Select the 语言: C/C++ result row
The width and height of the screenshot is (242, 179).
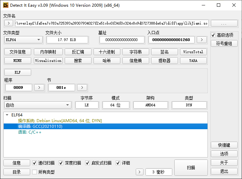pyautogui.click(x=30, y=132)
